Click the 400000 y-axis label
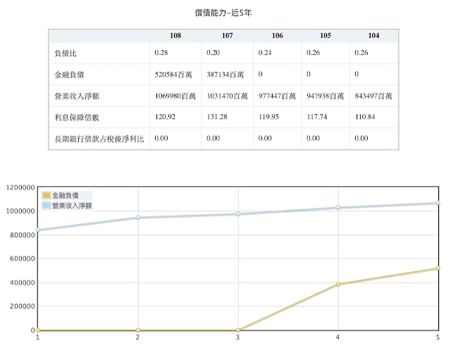The height and width of the screenshot is (346, 451). 22,283
